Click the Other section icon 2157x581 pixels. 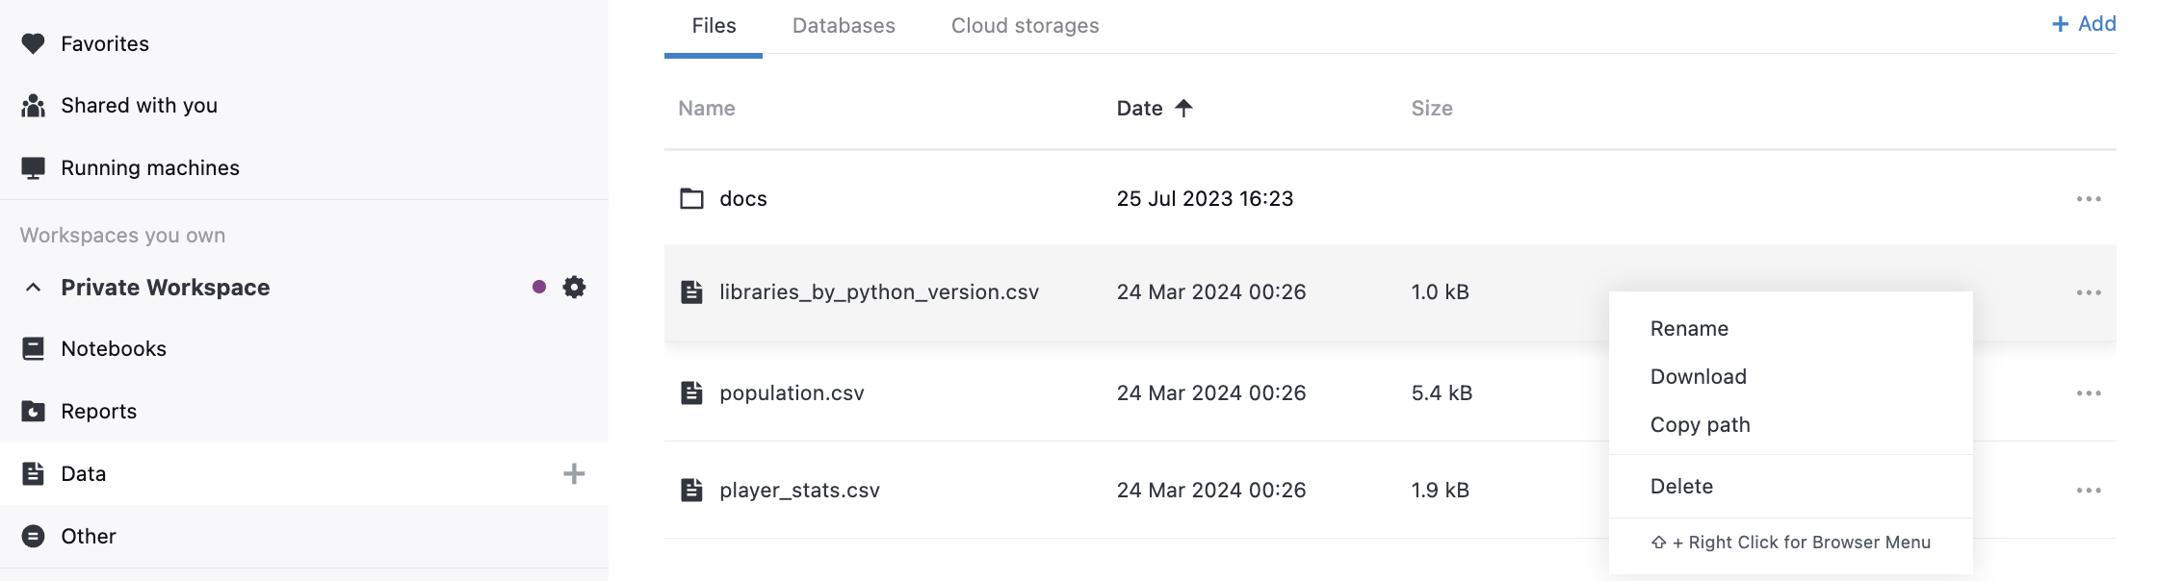pyautogui.click(x=33, y=536)
